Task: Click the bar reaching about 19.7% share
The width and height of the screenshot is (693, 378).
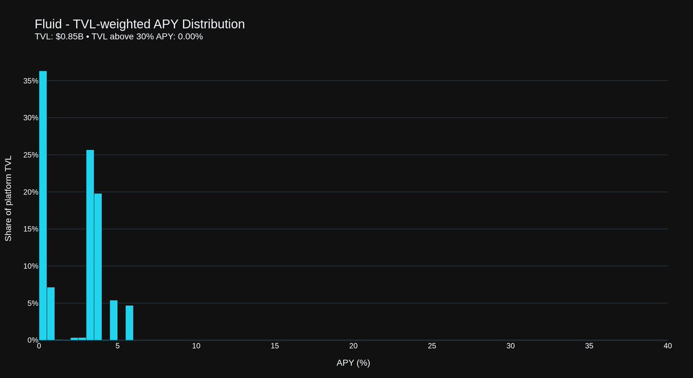Action: click(98, 267)
